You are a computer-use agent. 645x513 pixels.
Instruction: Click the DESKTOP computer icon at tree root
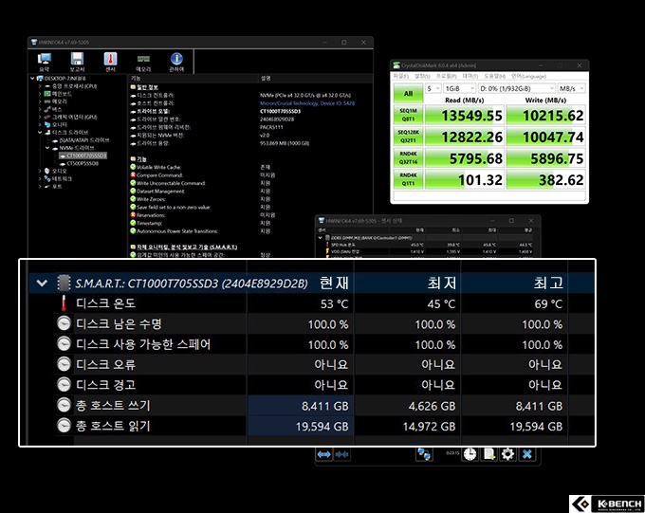point(40,78)
